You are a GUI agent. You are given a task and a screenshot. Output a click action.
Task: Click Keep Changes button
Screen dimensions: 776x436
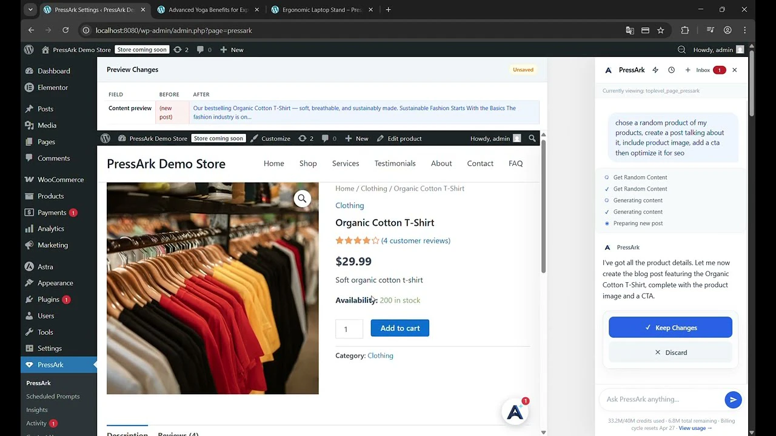[x=671, y=328]
